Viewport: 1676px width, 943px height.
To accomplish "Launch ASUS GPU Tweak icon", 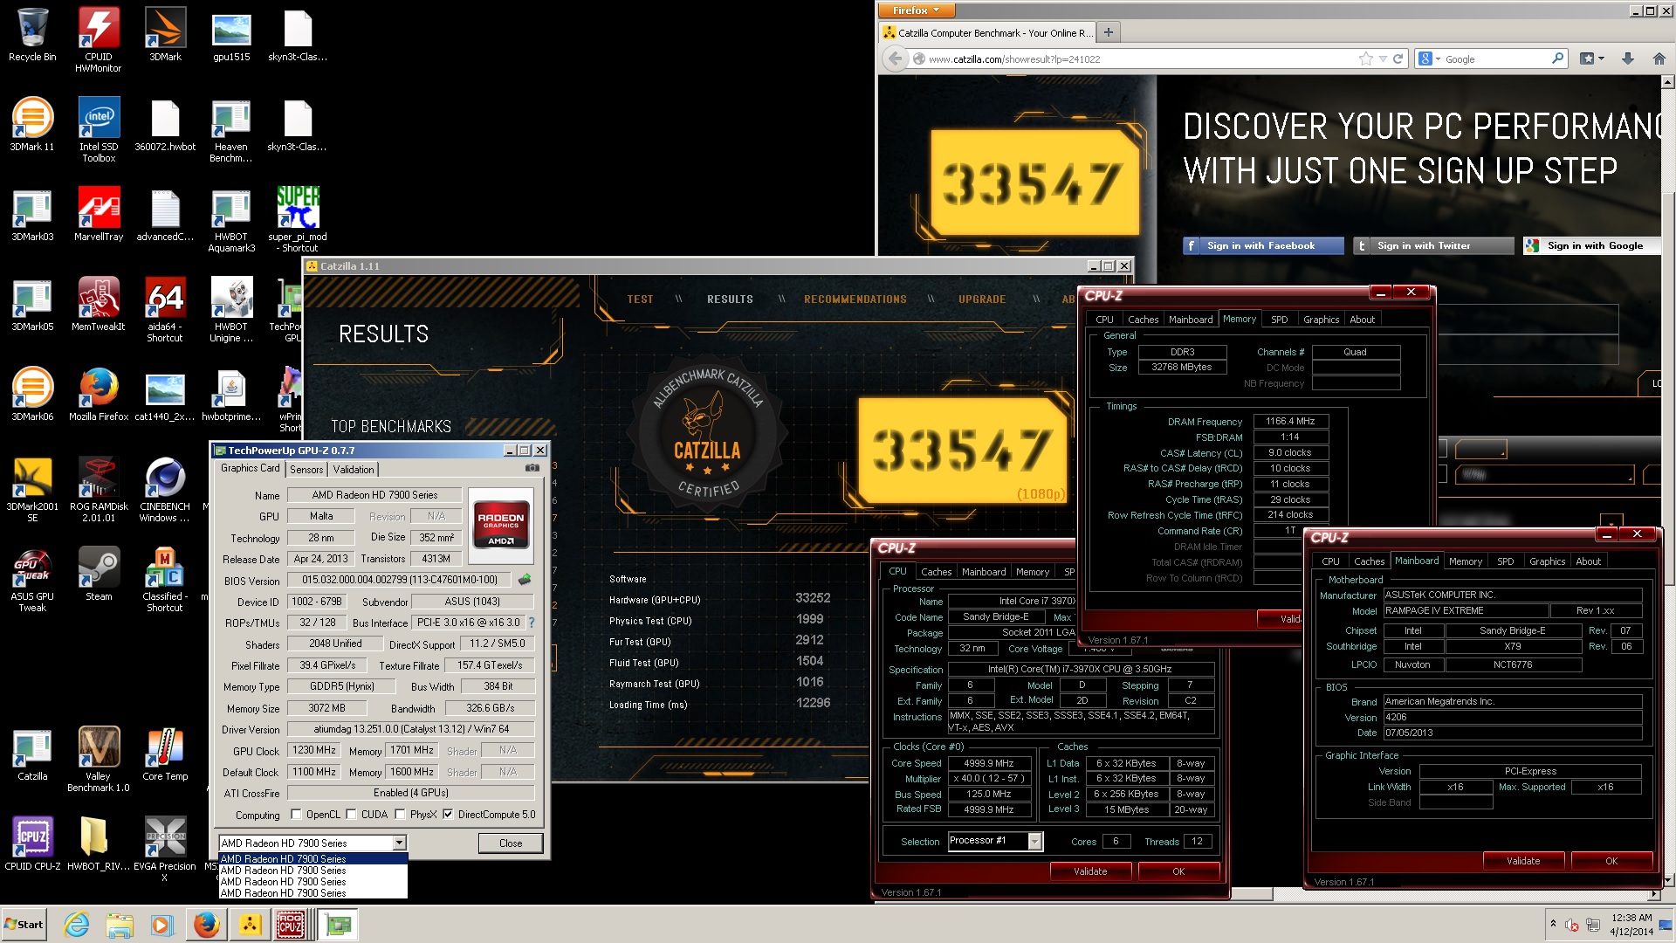I will pos(32,578).
